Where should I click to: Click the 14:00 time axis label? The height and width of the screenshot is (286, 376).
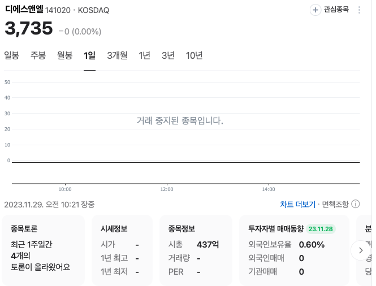[269, 189]
